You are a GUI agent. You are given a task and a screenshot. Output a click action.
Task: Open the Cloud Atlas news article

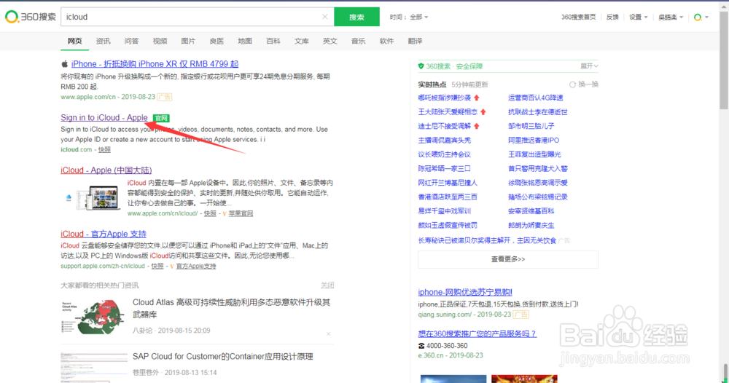click(232, 308)
